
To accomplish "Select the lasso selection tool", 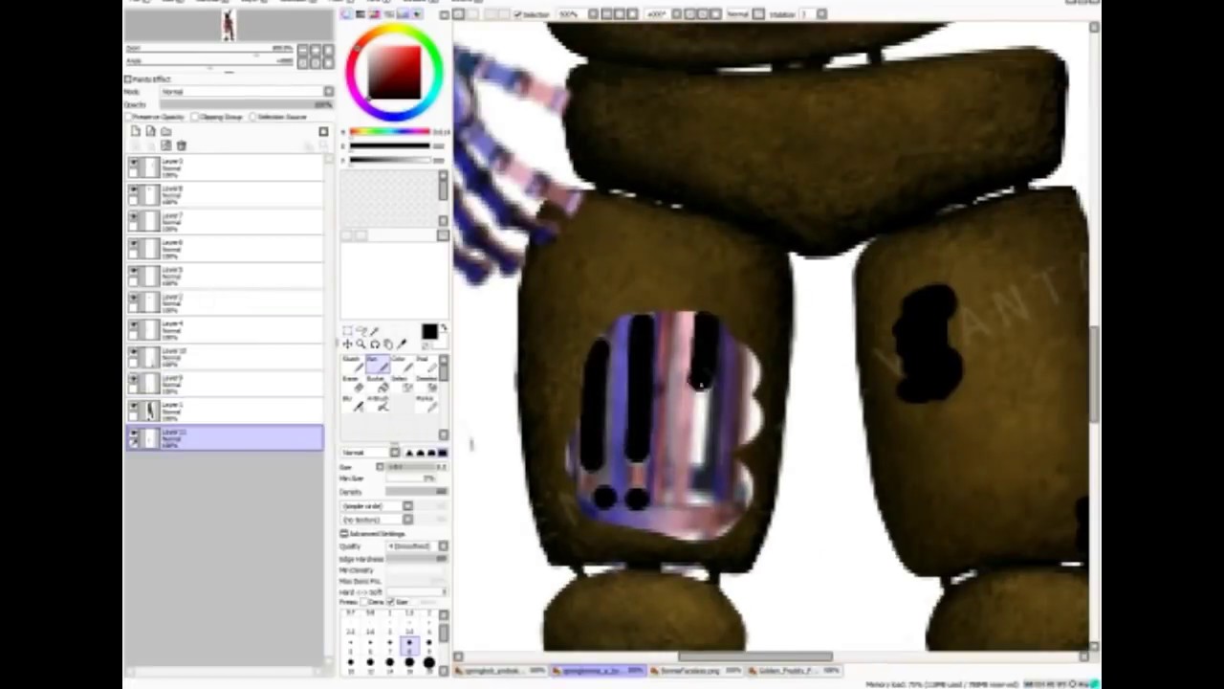I will [x=361, y=330].
